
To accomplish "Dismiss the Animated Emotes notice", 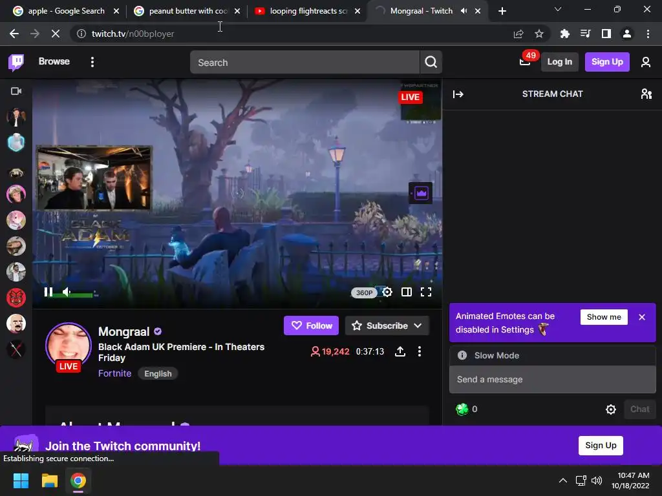I will [642, 316].
